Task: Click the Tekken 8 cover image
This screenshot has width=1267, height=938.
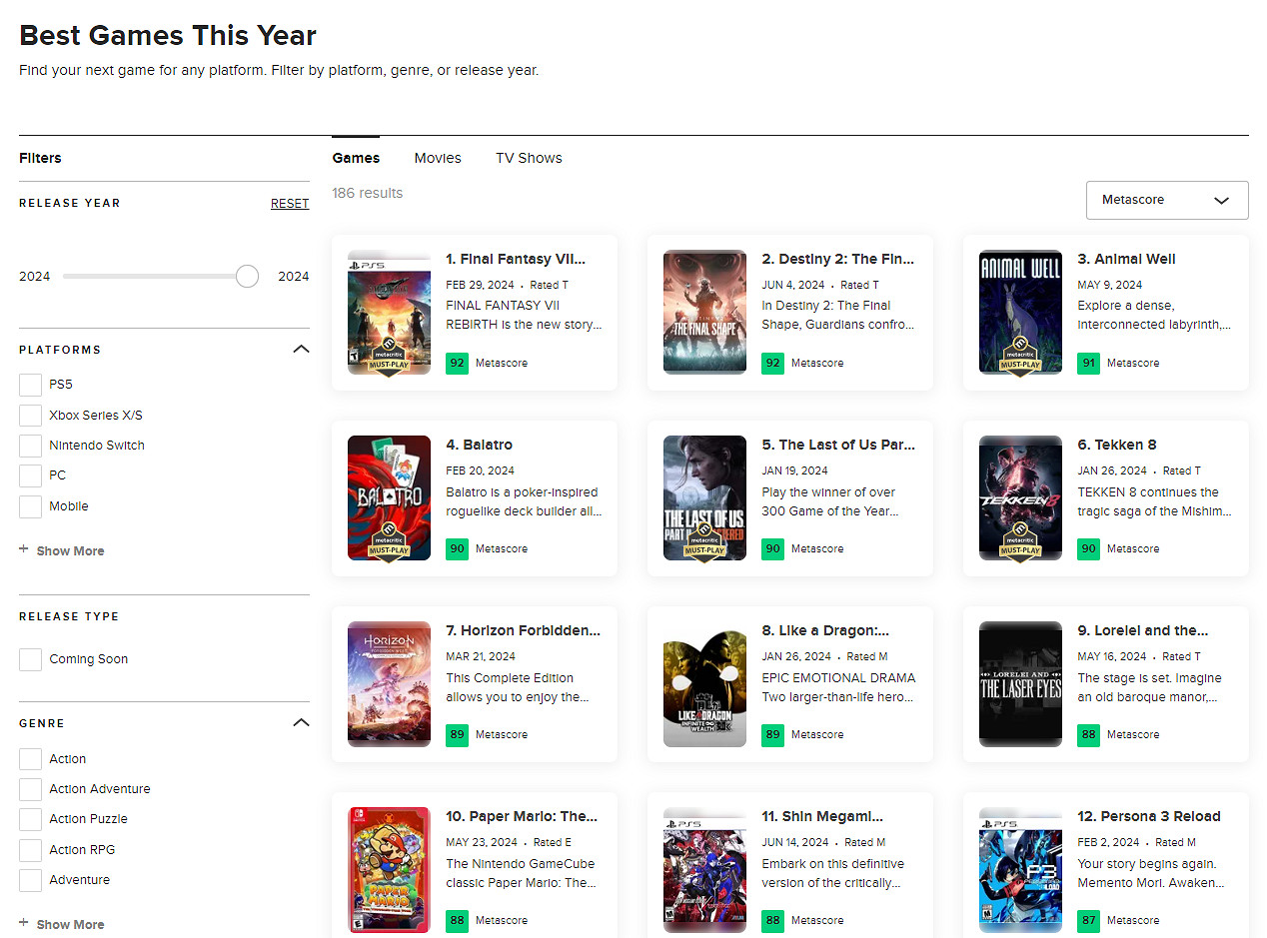Action: pyautogui.click(x=1020, y=497)
